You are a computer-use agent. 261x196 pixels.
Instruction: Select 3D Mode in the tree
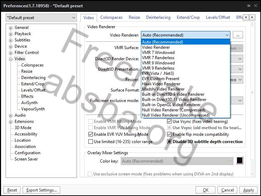pos(23,128)
